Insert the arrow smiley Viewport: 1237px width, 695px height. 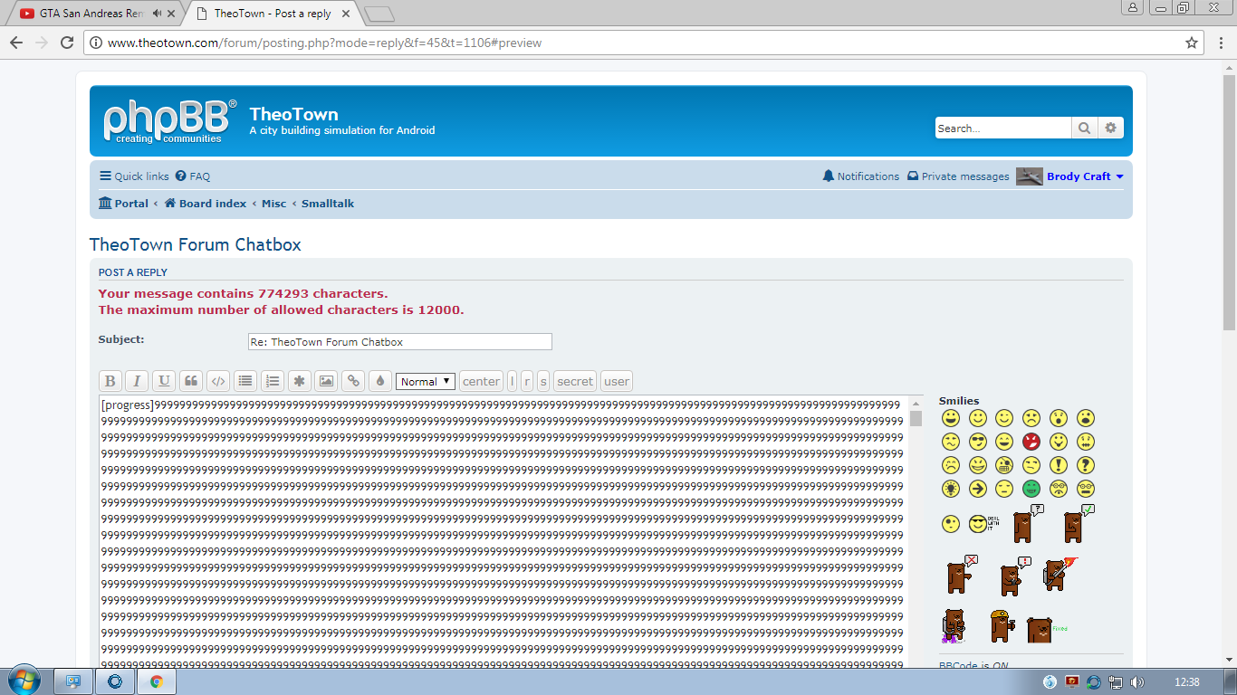point(977,489)
